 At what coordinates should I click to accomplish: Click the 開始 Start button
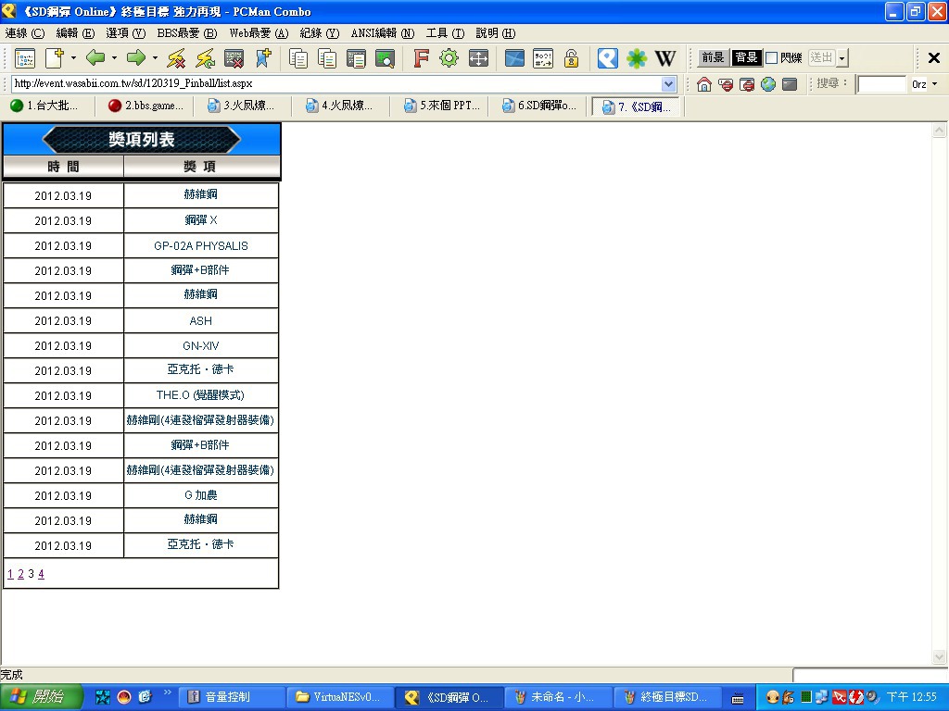pyautogui.click(x=41, y=697)
